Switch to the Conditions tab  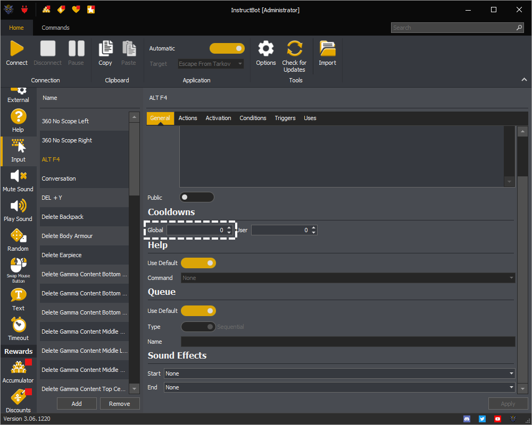(x=253, y=118)
